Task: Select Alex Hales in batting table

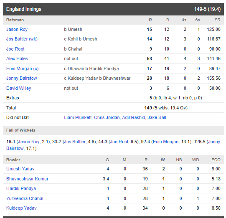Action: point(17,58)
